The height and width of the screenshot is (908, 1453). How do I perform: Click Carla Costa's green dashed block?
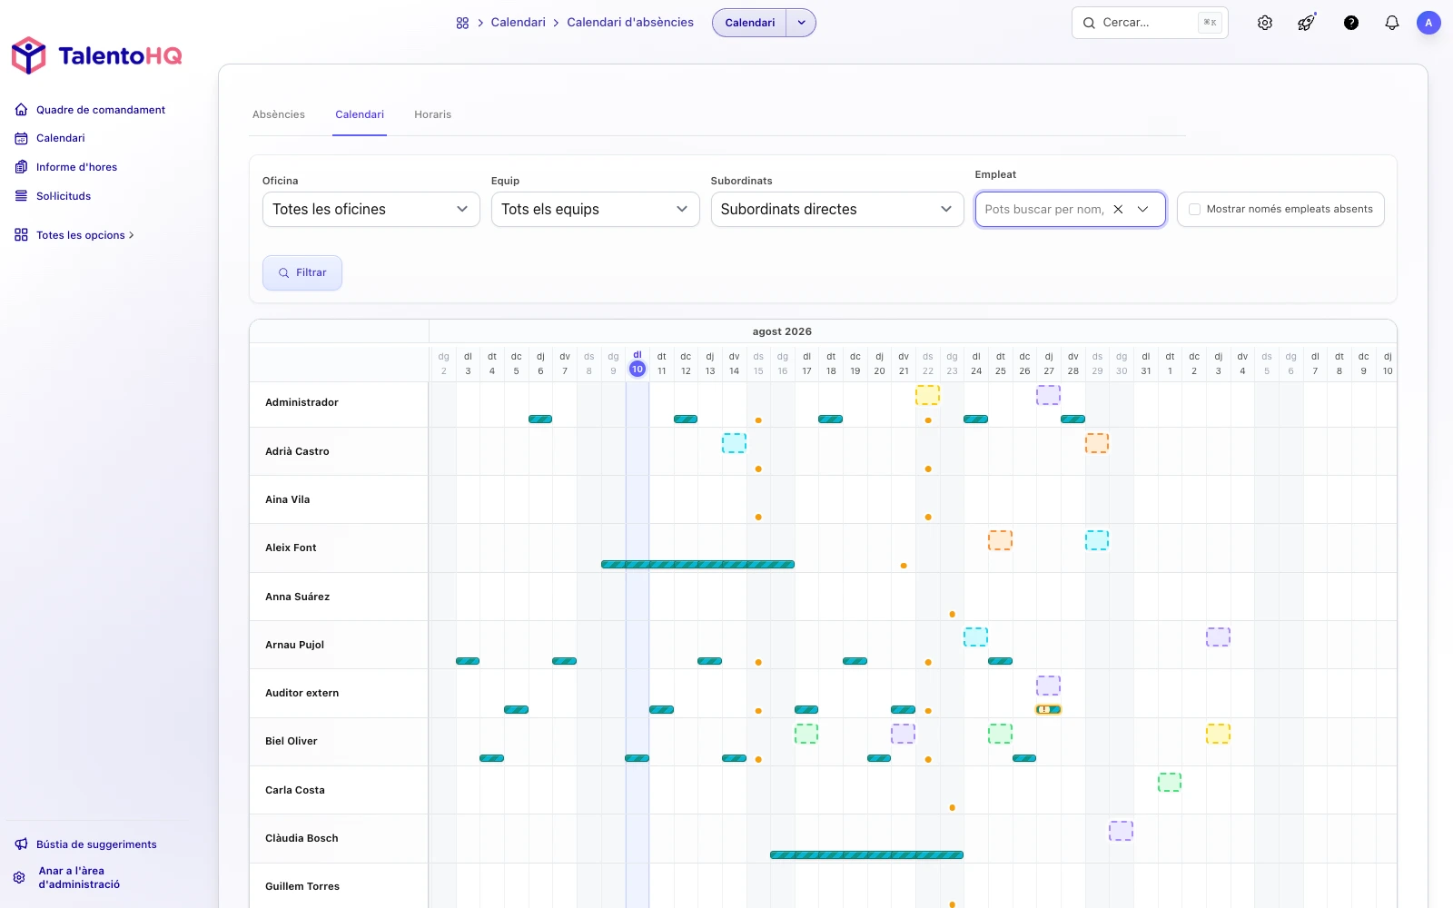point(1170,782)
